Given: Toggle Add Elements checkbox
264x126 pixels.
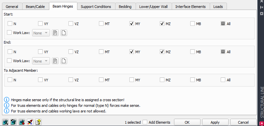Looking at the screenshot, I should [145, 122].
